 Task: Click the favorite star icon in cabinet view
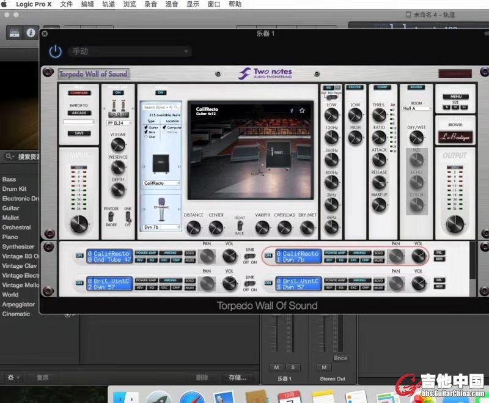pos(302,111)
